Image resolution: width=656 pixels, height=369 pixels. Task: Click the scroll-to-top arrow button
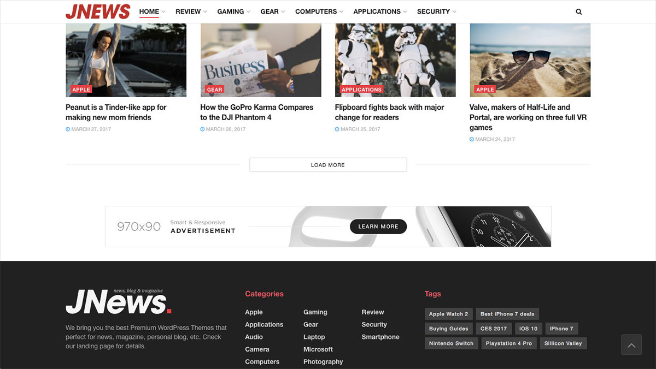pyautogui.click(x=631, y=345)
